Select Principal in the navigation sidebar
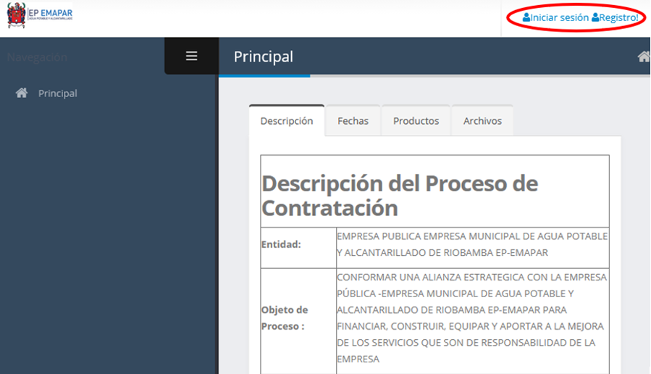The image size is (651, 374). point(58,93)
